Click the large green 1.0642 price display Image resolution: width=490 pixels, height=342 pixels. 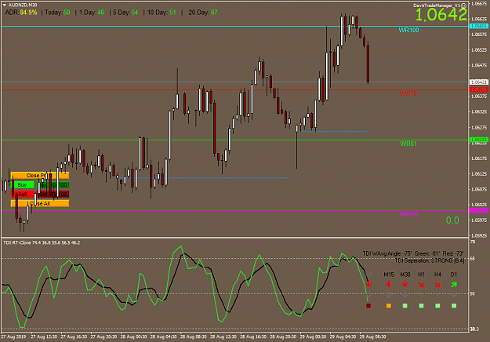441,14
